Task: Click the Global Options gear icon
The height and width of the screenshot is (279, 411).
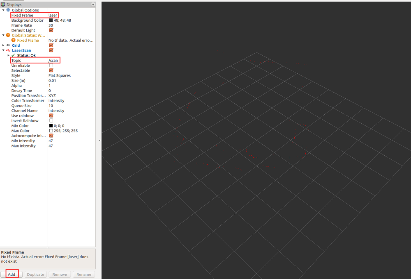Action: point(8,10)
